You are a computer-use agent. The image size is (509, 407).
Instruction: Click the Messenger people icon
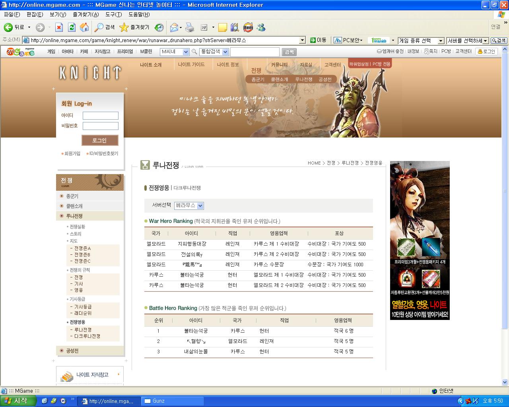tap(261, 27)
